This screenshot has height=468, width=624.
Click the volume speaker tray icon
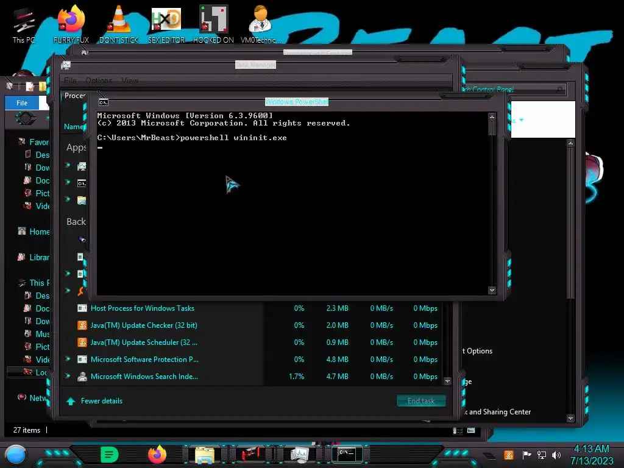[x=556, y=455]
